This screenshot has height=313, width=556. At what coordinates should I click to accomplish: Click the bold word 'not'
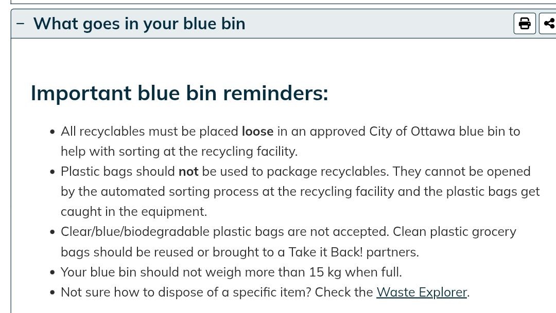click(188, 172)
